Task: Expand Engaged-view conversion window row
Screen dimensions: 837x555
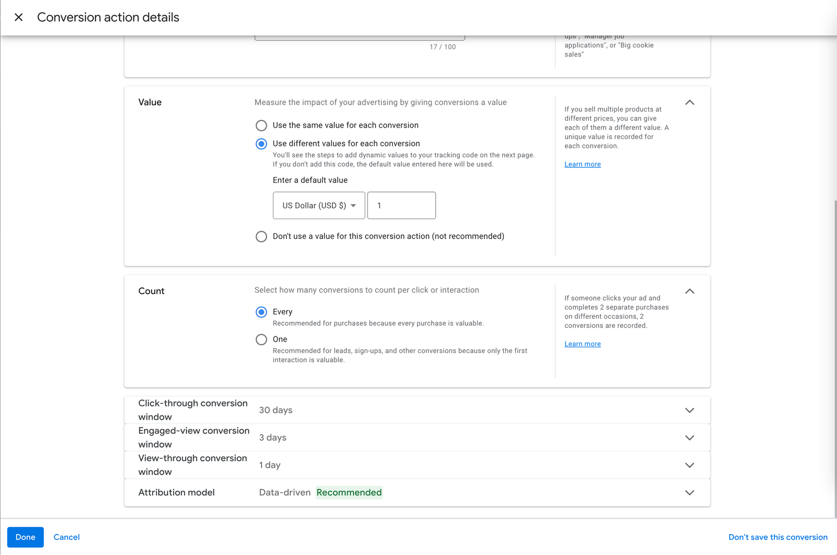Action: click(x=689, y=438)
